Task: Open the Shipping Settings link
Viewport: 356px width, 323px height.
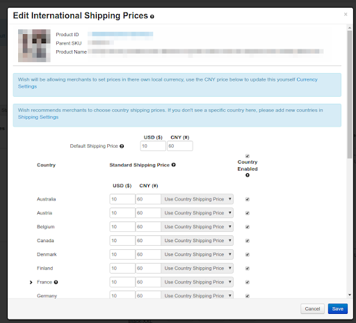Action: 38,117
